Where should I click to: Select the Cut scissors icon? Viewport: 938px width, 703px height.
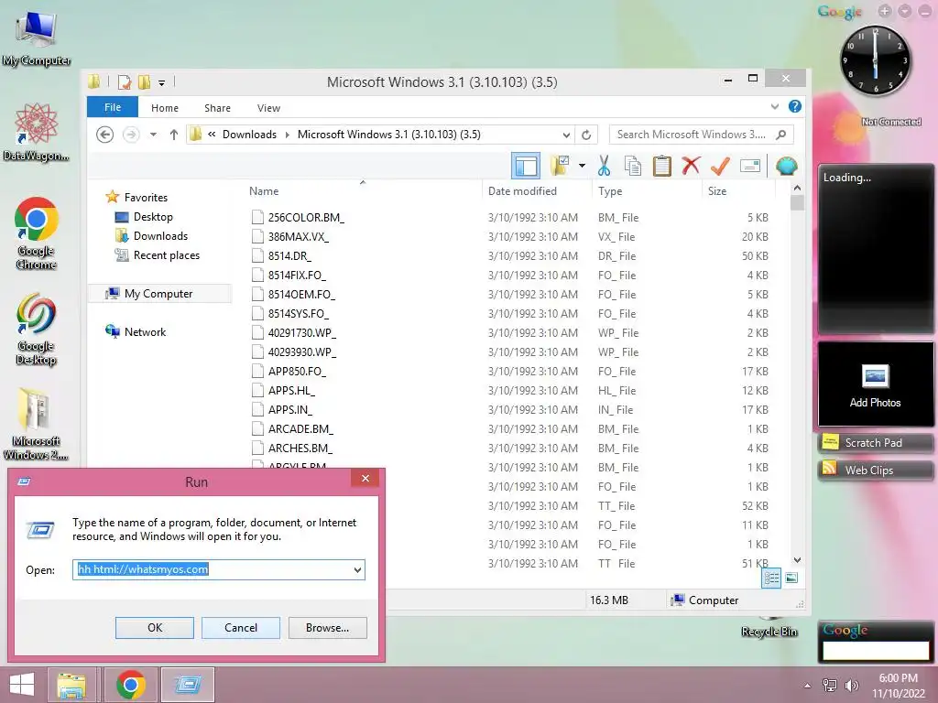[x=605, y=166]
